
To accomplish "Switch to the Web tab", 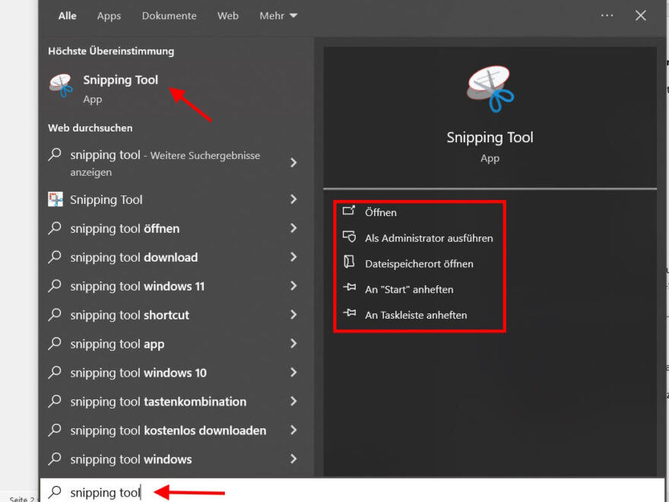I will click(x=228, y=16).
